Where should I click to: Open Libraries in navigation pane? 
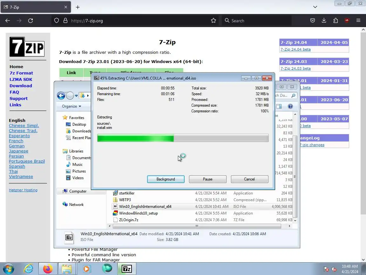pos(73,151)
